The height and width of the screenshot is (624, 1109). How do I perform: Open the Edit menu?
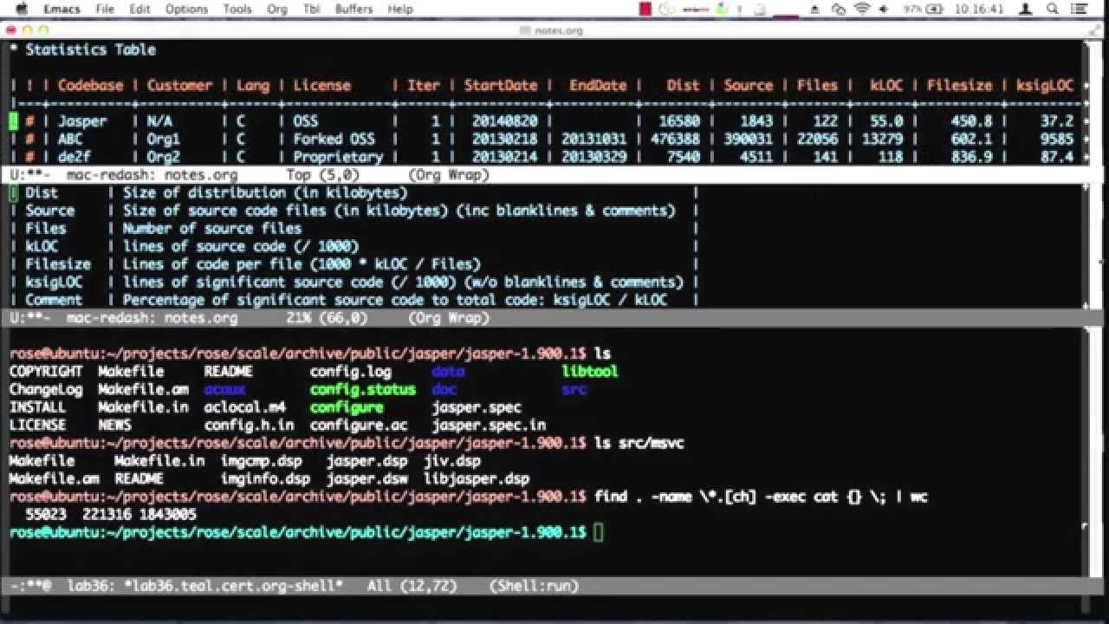click(x=139, y=9)
